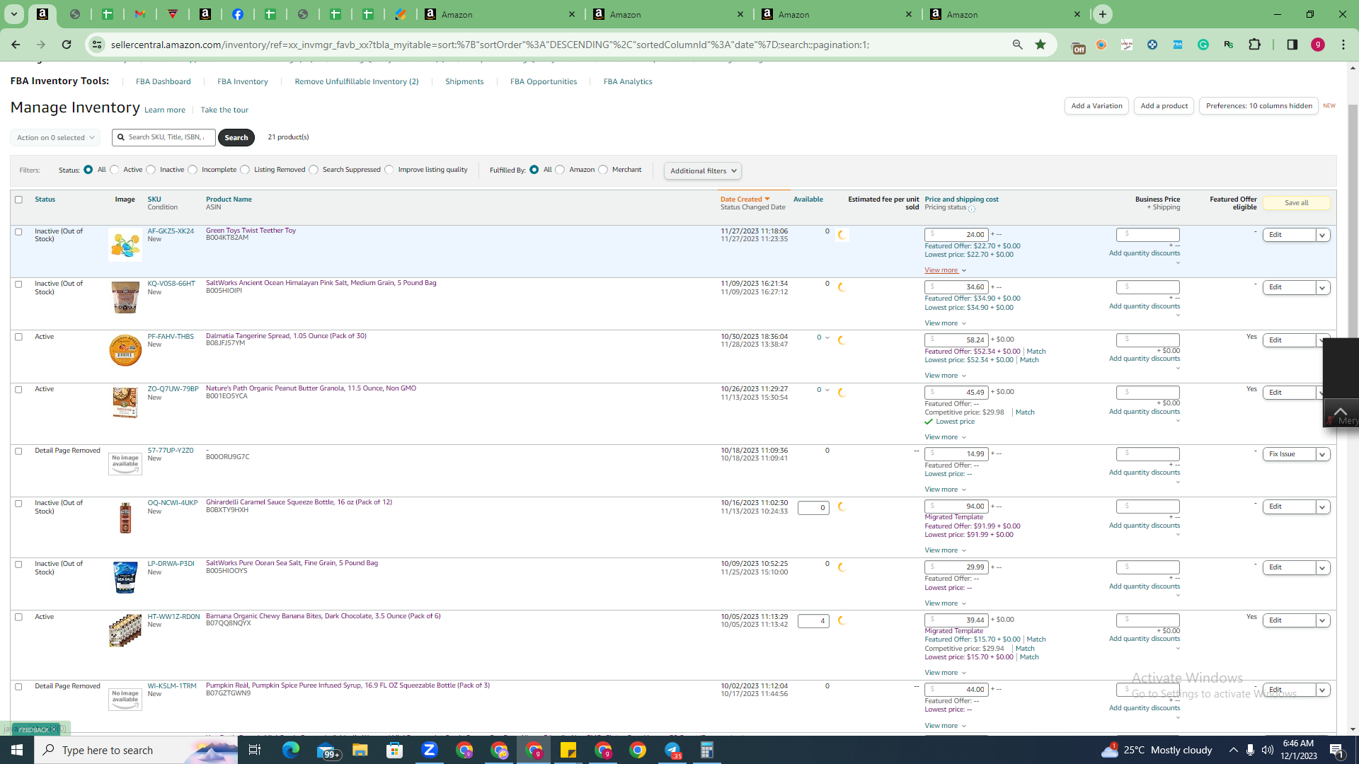The width and height of the screenshot is (1359, 764).
Task: Tick the select-all checkbox in table header
Action: pos(19,199)
